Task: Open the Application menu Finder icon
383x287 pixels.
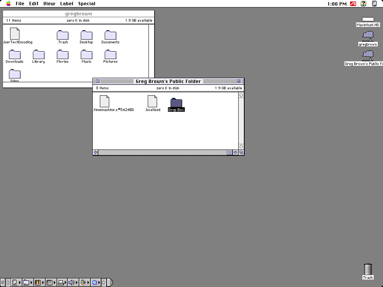Action: point(374,3)
